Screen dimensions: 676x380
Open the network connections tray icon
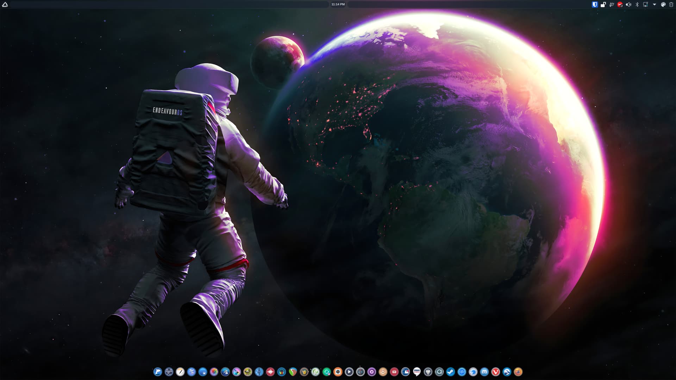coord(645,5)
